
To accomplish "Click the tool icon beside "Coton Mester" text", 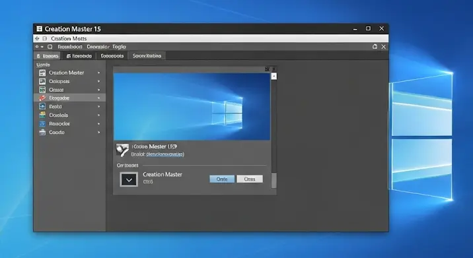I will (x=122, y=150).
